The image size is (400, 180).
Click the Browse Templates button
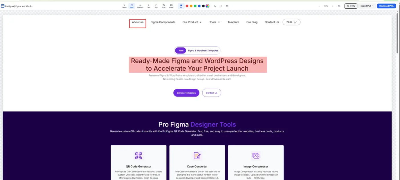coord(186,93)
